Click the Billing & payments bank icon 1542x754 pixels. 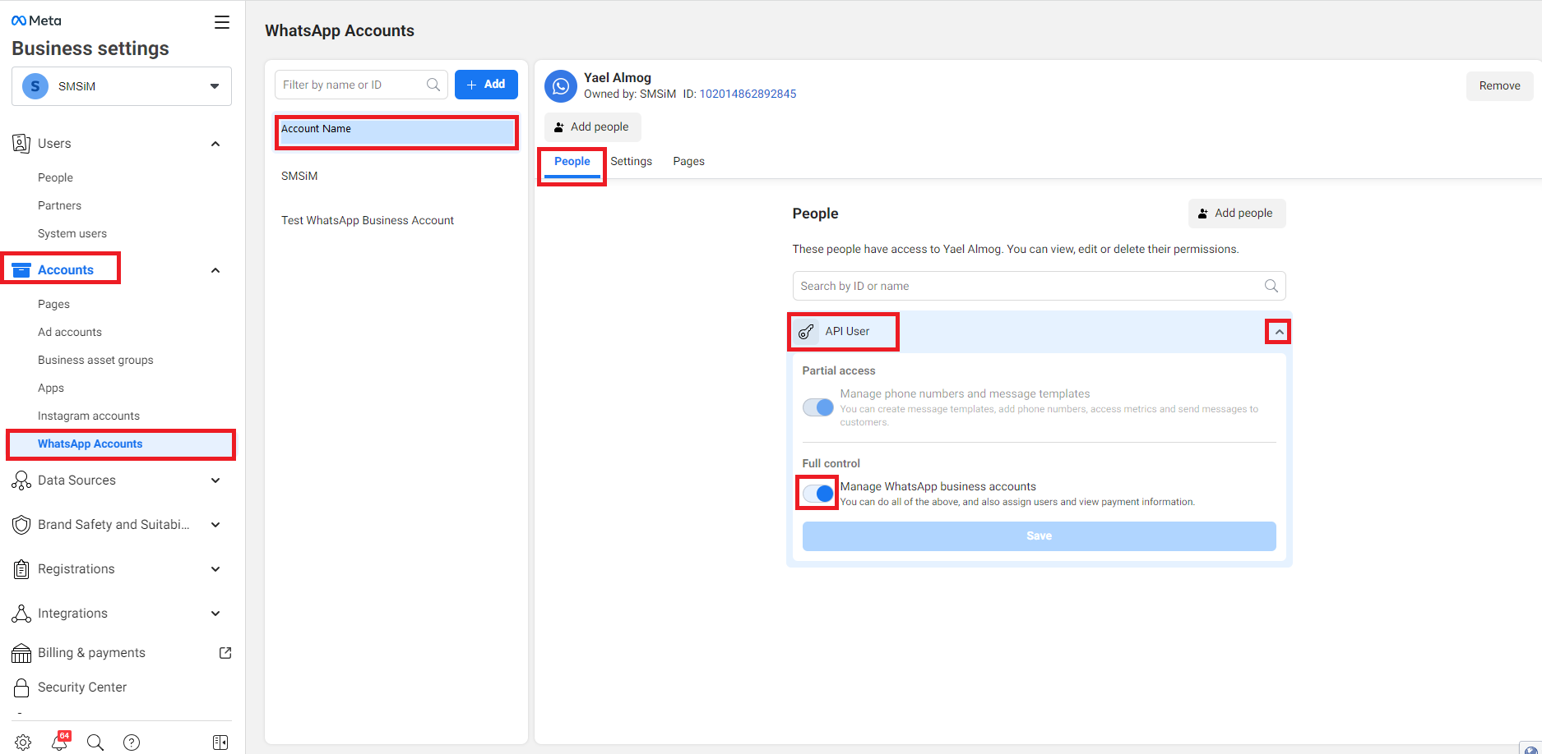[x=21, y=653]
